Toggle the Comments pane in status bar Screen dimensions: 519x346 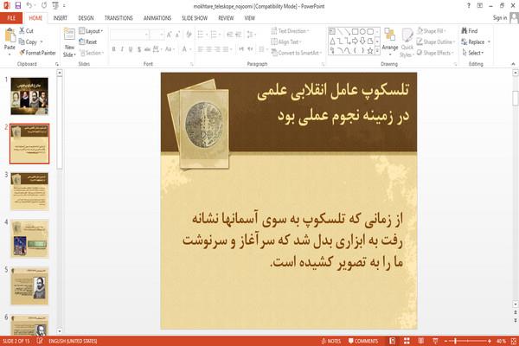click(363, 341)
